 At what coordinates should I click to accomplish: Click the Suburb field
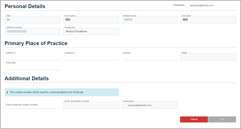(150, 56)
